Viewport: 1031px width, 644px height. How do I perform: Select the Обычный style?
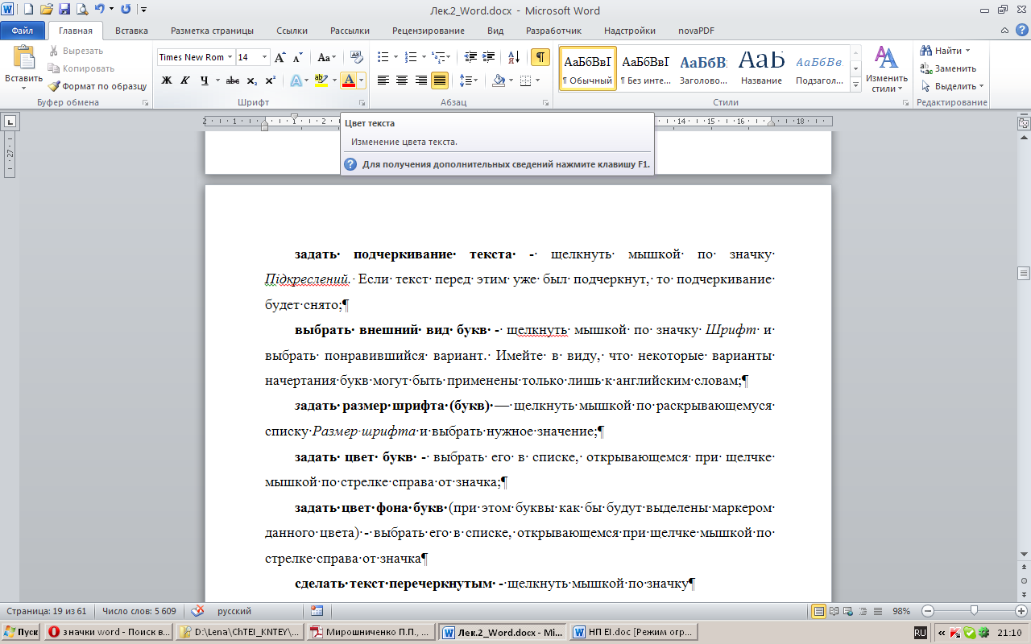point(587,68)
